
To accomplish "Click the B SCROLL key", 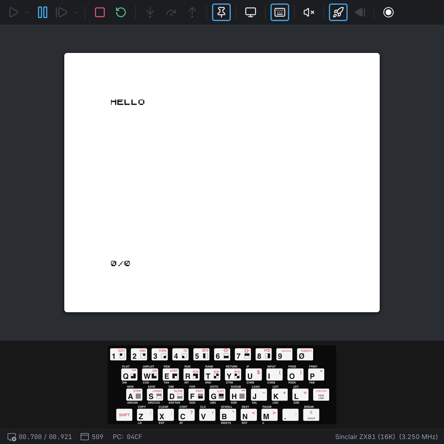I will point(228,415).
